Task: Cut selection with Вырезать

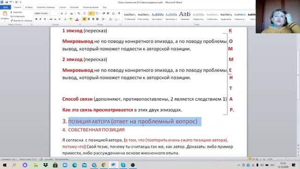Action: click(16, 12)
